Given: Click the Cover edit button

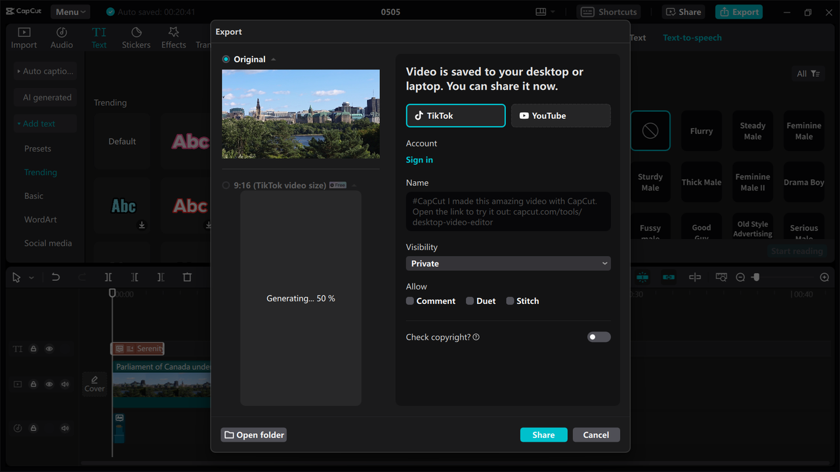Looking at the screenshot, I should [x=94, y=384].
